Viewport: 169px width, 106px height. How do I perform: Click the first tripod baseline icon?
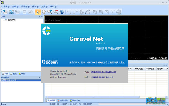pyautogui.click(x=69, y=12)
